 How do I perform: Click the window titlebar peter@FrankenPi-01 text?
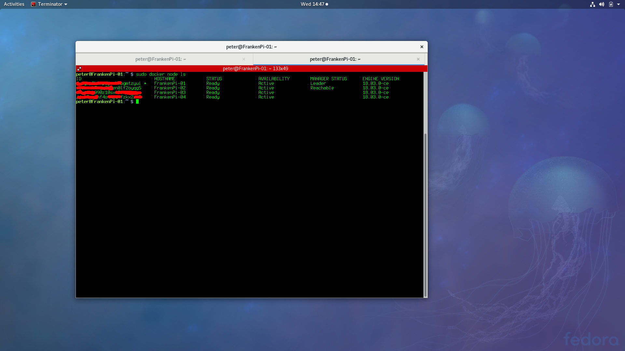click(251, 47)
